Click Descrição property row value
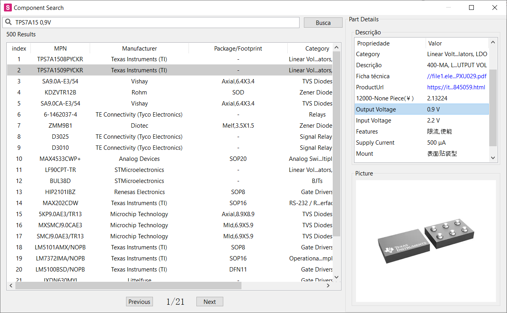Image resolution: width=507 pixels, height=313 pixels. click(x=457, y=65)
